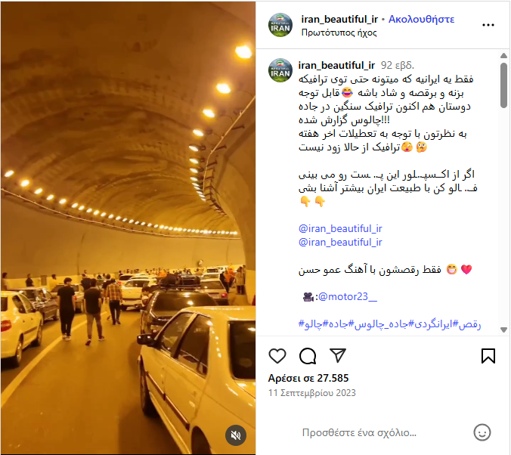The height and width of the screenshot is (455, 511).
Task: Like the post with the heart icon
Action: (x=277, y=355)
